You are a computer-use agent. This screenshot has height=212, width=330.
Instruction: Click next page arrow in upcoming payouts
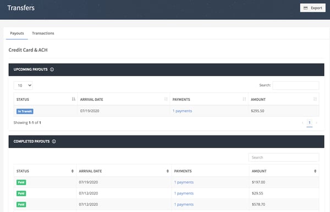316,123
